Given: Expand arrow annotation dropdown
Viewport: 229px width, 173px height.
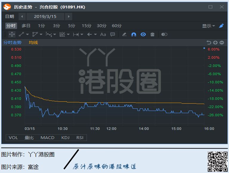Looking at the screenshot, I should tap(95, 35).
